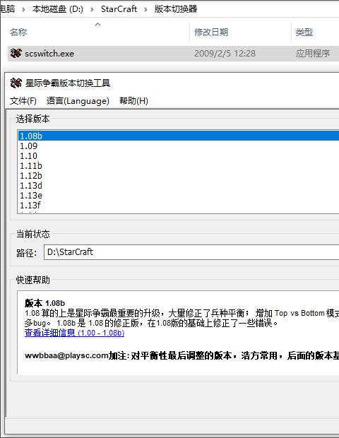Image resolution: width=339 pixels, height=438 pixels.
Task: Click the 版本切换器 breadcrumb folder
Action: point(176,9)
